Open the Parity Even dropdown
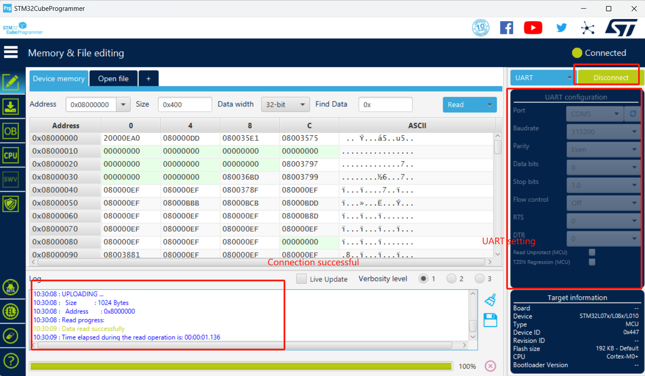This screenshot has width=645, height=376. coord(603,150)
